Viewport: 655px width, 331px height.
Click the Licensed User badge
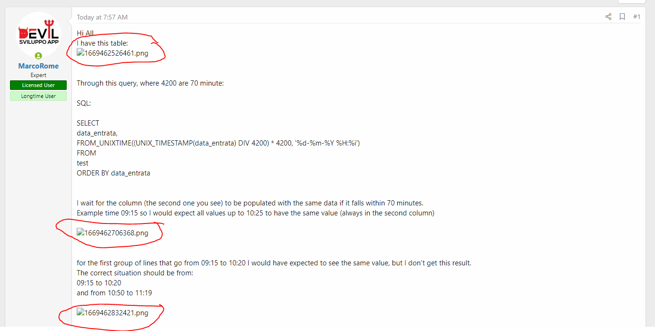[39, 85]
